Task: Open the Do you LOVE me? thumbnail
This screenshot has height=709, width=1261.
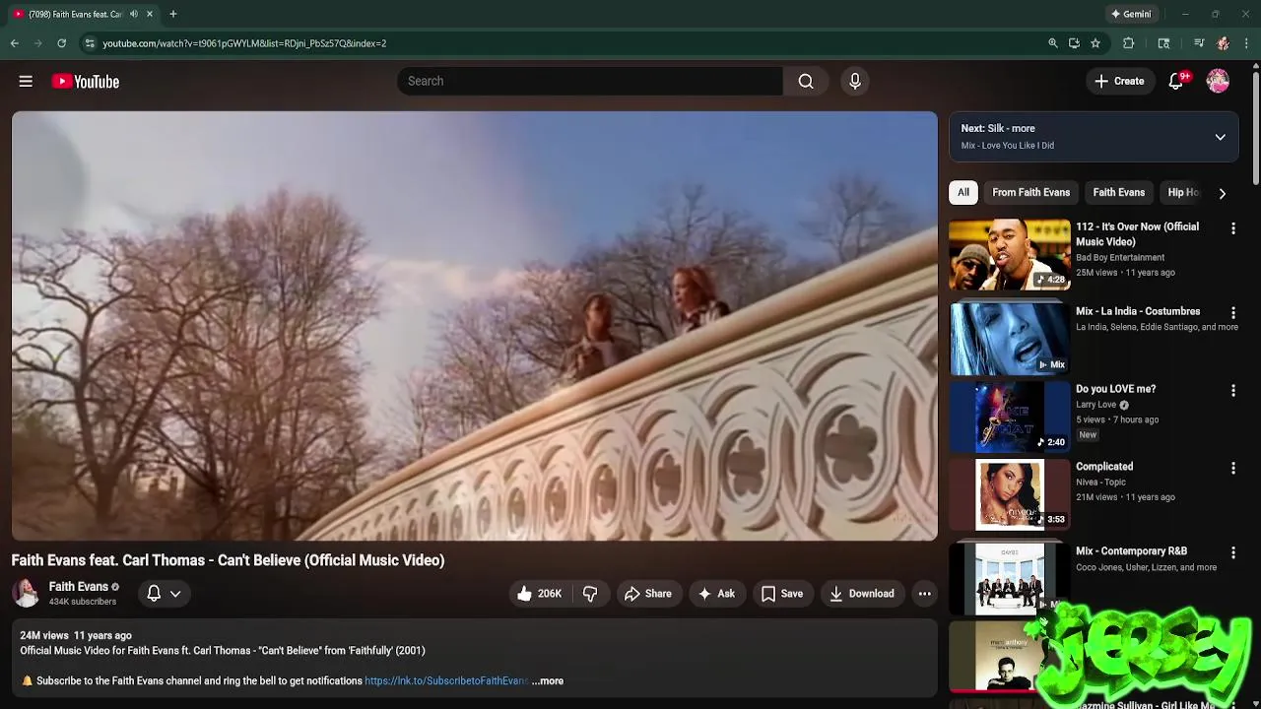Action: click(x=1009, y=417)
